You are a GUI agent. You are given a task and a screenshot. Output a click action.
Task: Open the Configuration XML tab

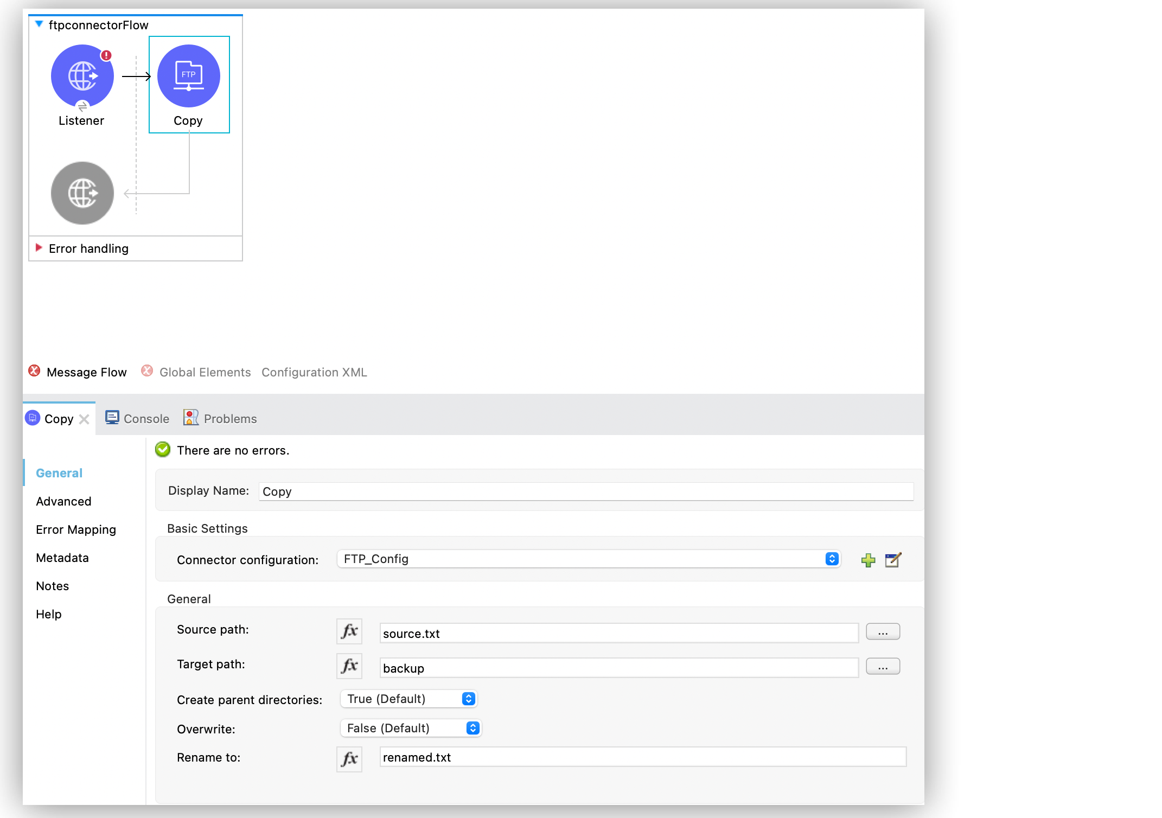(x=314, y=372)
